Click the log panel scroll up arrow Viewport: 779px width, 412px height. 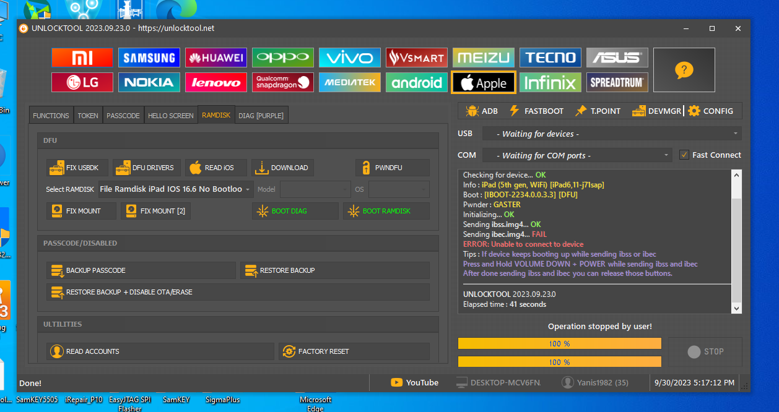(736, 175)
